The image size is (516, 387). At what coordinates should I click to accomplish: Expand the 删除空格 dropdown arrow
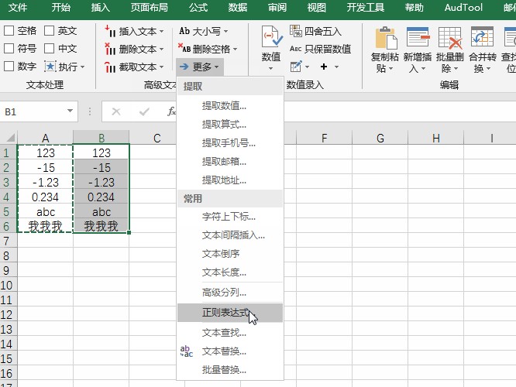[235, 50]
